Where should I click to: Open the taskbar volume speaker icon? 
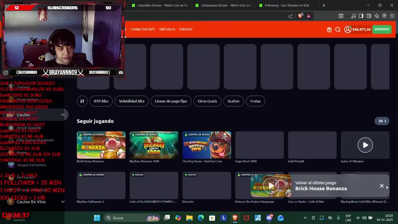coord(364,218)
